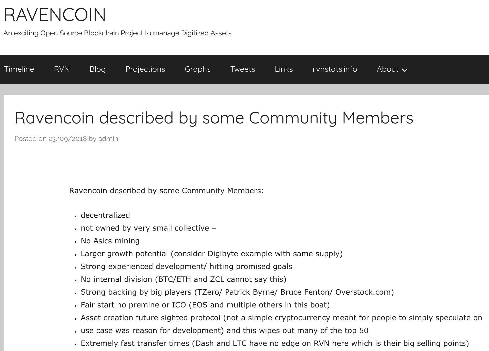The width and height of the screenshot is (489, 351).
Task: Click the 'No Asics mining' bullet text
Action: [x=110, y=241]
